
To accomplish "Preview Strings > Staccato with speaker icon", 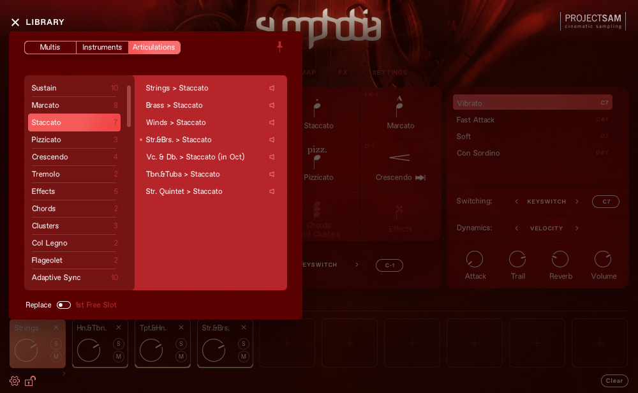I will 272,88.
